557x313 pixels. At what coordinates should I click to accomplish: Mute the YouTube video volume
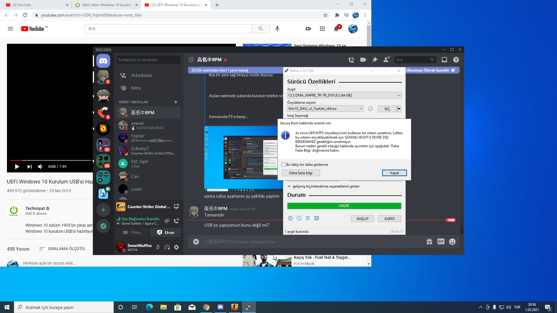[x=40, y=167]
